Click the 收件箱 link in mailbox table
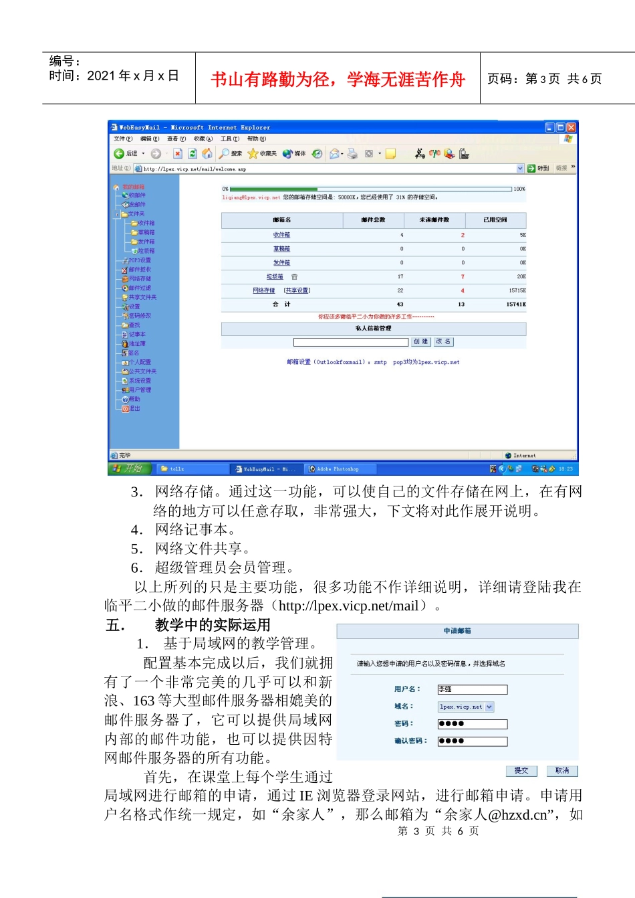This screenshot has width=635, height=898. [281, 235]
